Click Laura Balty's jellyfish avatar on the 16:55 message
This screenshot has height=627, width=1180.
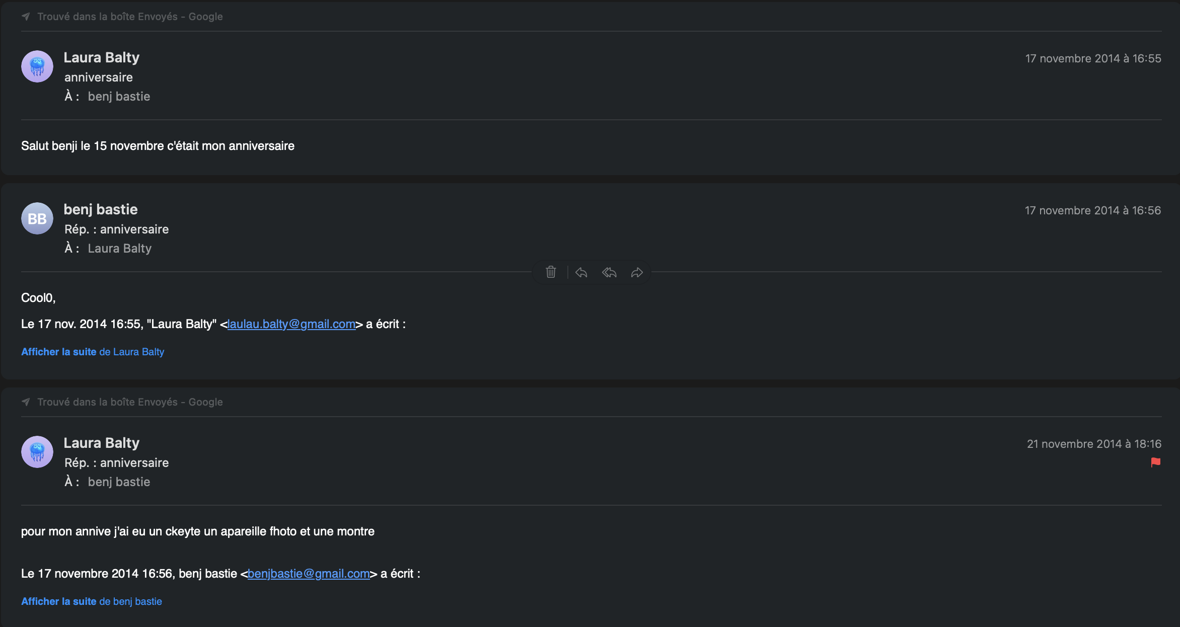37,66
